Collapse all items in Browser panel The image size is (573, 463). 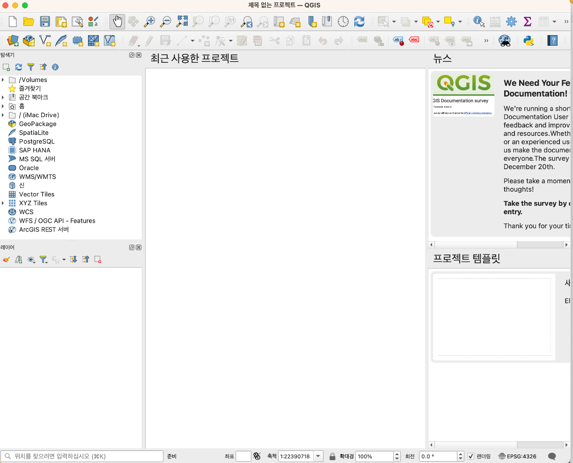[44, 67]
